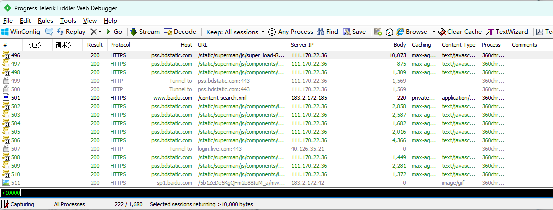The width and height of the screenshot is (553, 210).
Task: Click the JS icon of session 496
Action: pos(6,55)
